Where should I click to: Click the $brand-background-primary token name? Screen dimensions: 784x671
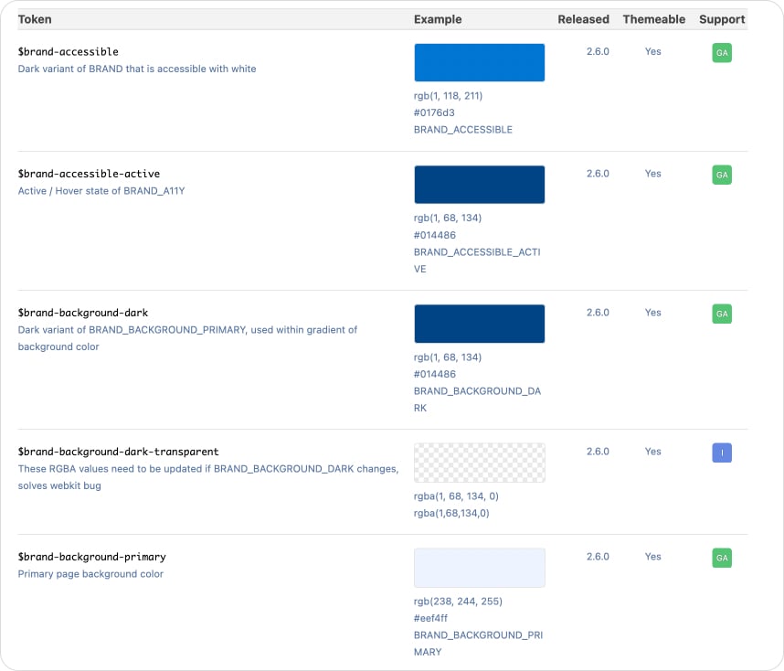91,557
